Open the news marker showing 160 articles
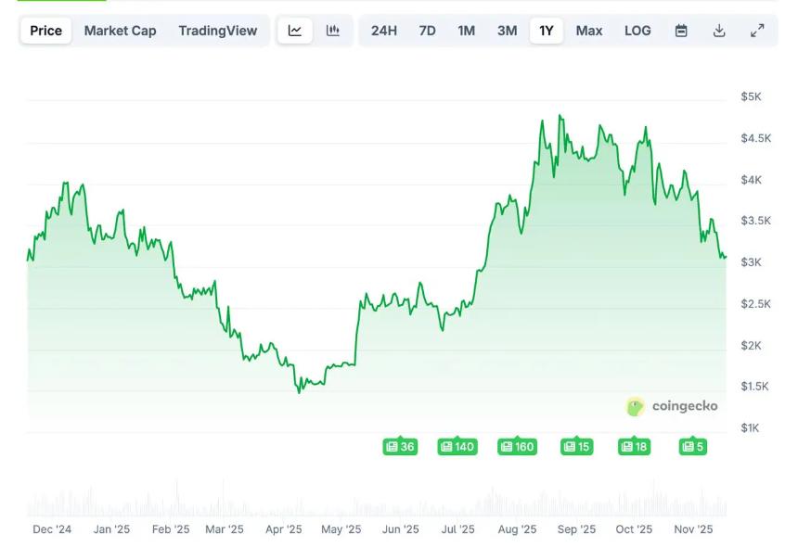The image size is (798, 548). point(517,446)
